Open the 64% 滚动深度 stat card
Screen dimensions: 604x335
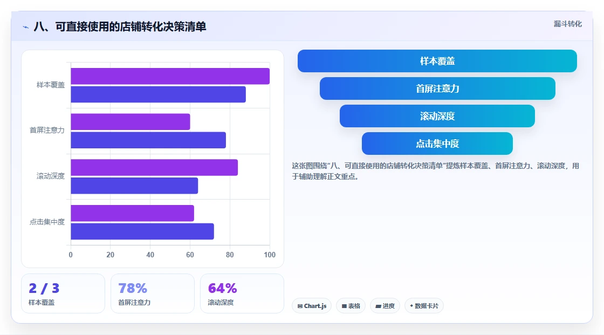point(242,293)
